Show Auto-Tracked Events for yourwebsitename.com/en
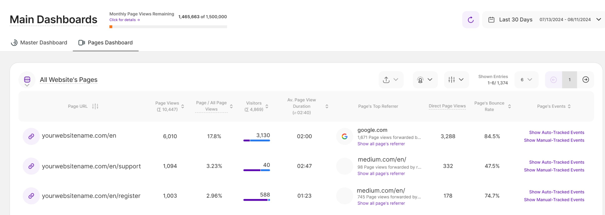This screenshot has height=215, width=605. (557, 132)
